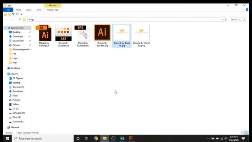Open the 40 morning and 41 folder
Image resolution: width=252 pixels, height=142 pixels.
20,50
